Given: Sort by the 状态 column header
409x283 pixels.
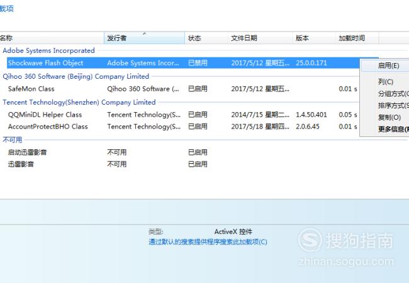Looking at the screenshot, I should (206, 38).
